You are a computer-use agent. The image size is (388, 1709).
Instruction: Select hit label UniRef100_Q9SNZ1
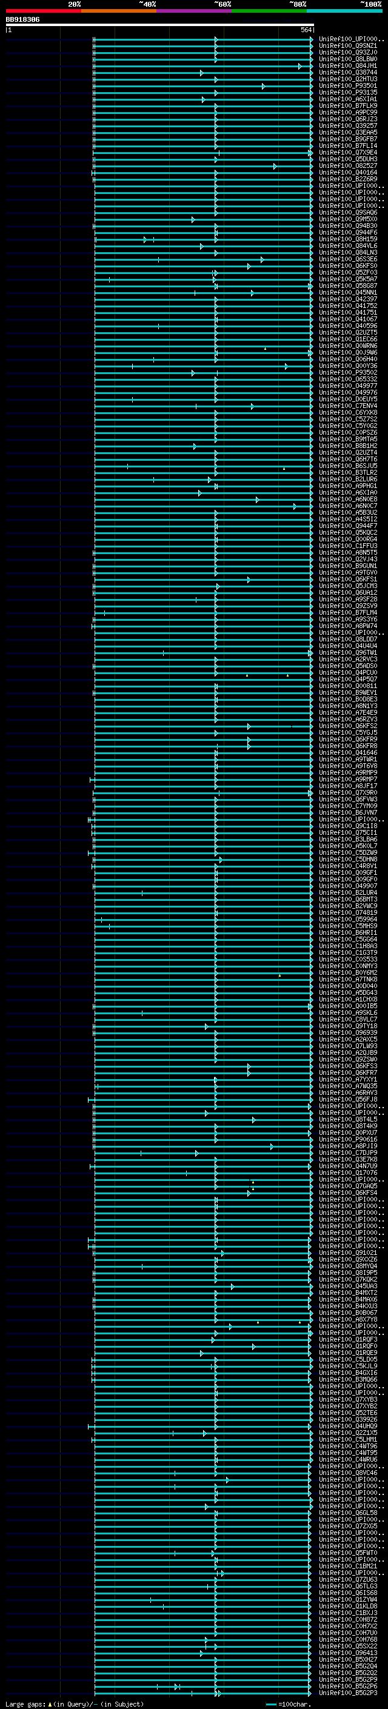pyautogui.click(x=348, y=46)
